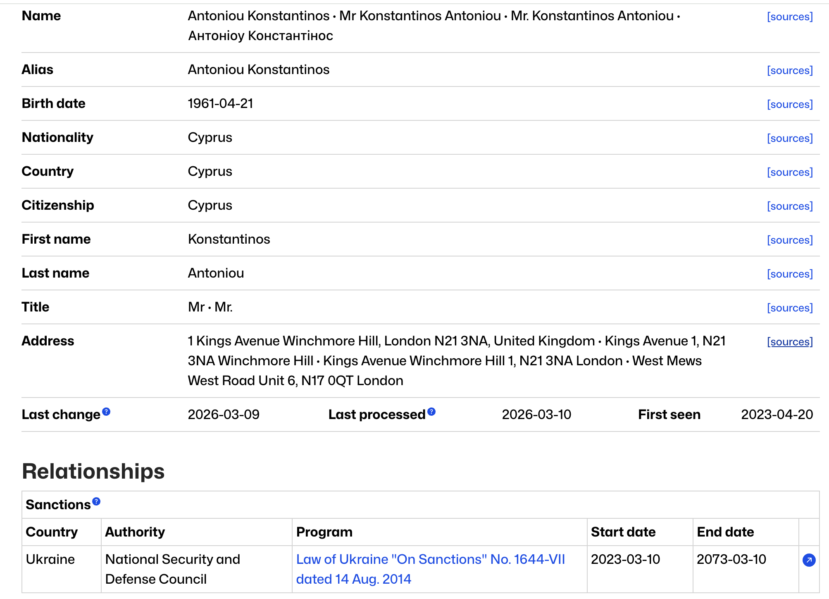This screenshot has width=829, height=599.
Task: Open sources for Last name
Action: (x=789, y=274)
